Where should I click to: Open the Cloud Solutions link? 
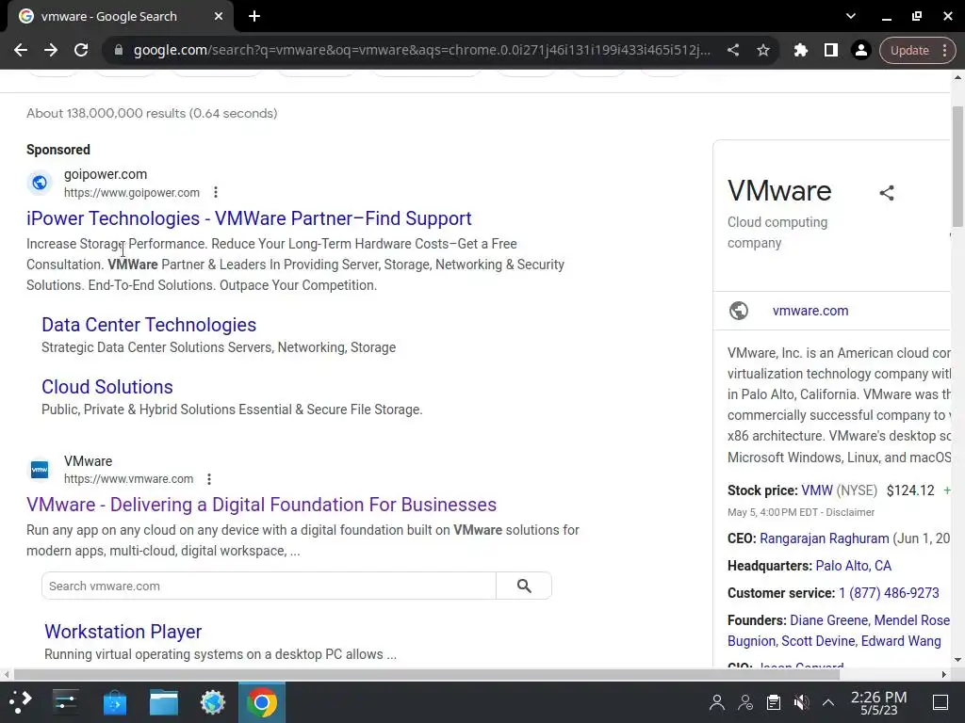pyautogui.click(x=107, y=387)
